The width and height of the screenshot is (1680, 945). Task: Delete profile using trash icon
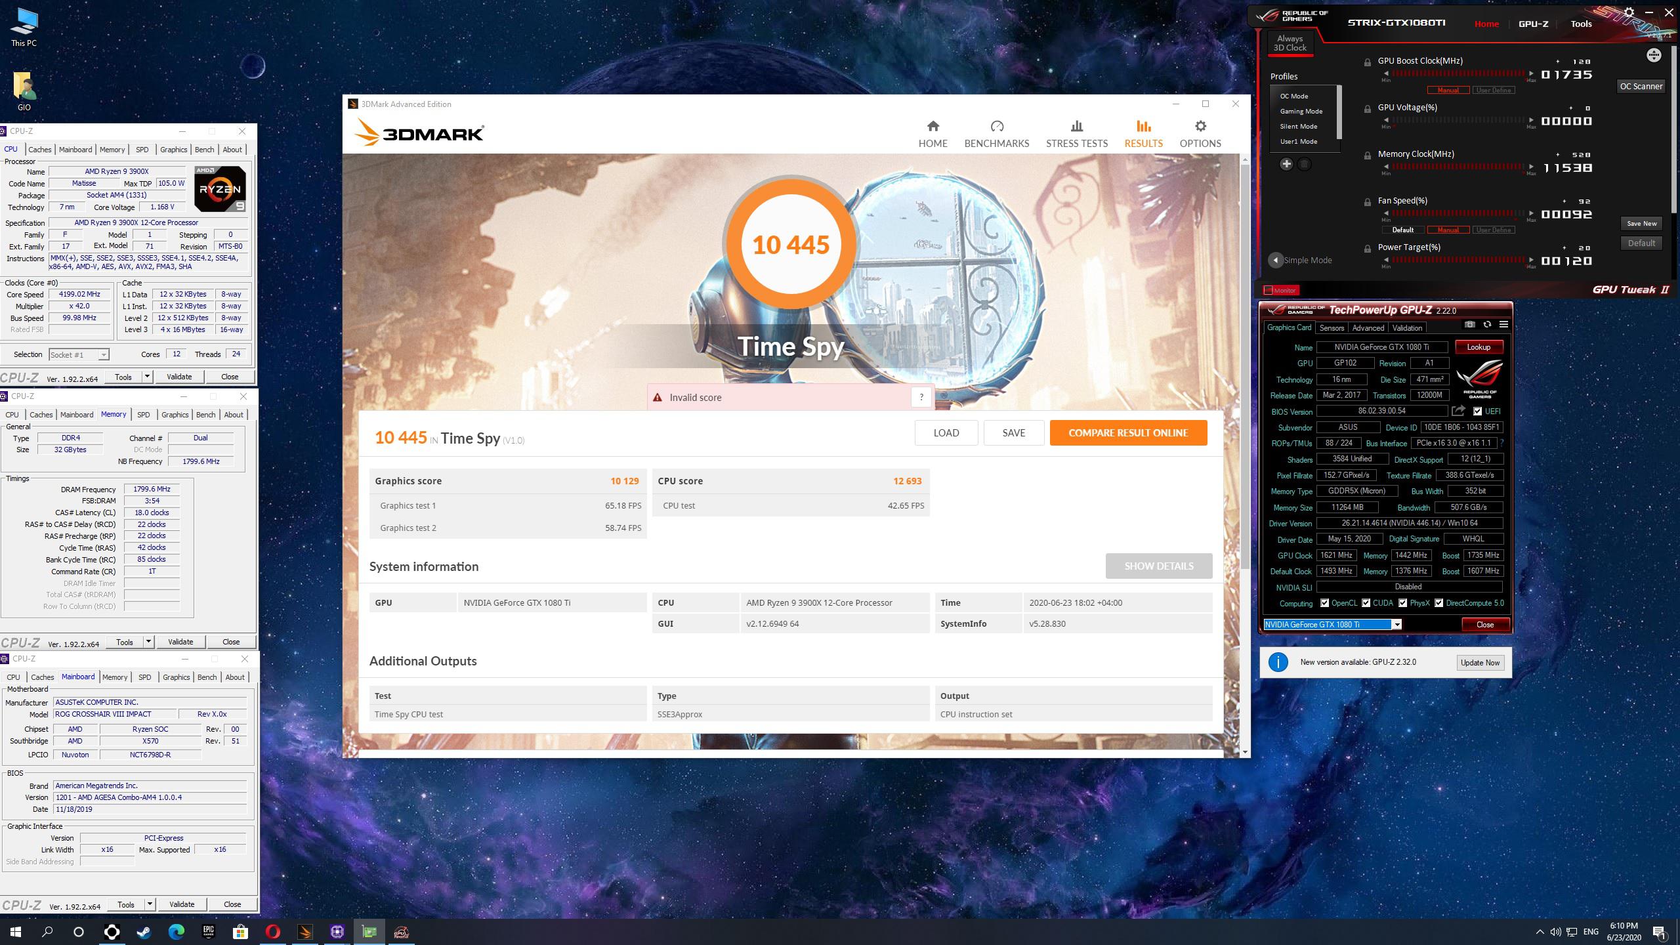pyautogui.click(x=1305, y=164)
